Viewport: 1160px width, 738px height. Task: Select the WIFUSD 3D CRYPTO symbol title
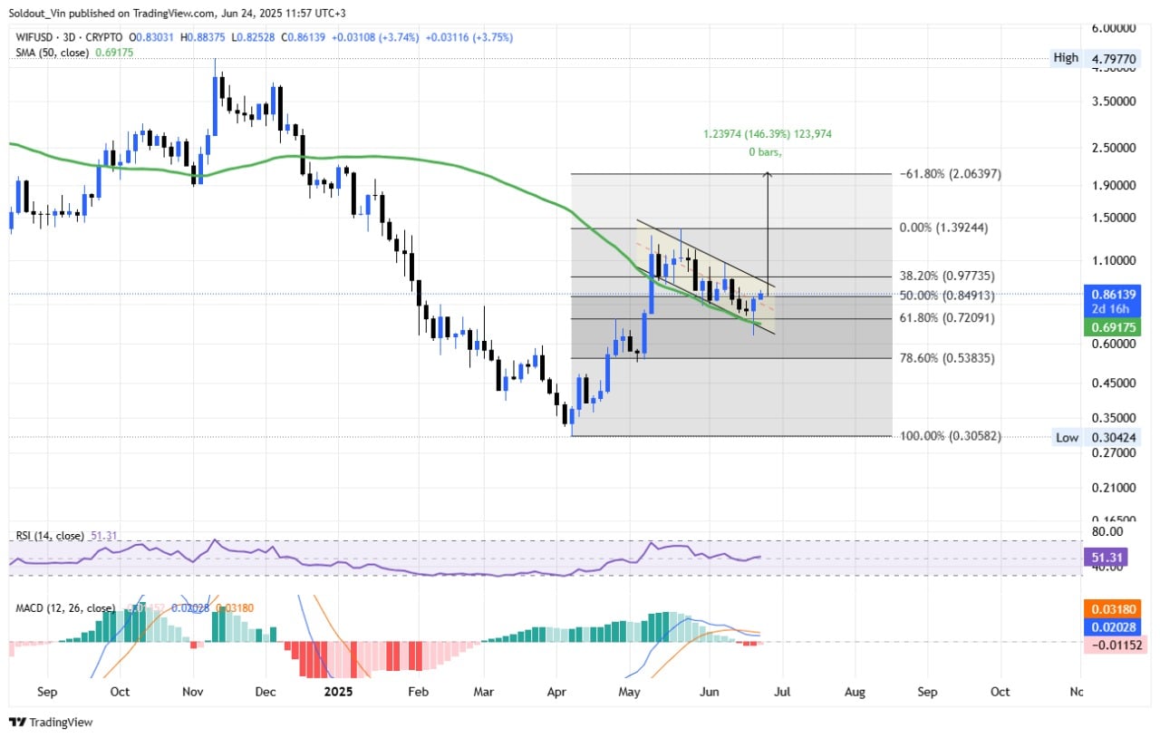tap(69, 35)
